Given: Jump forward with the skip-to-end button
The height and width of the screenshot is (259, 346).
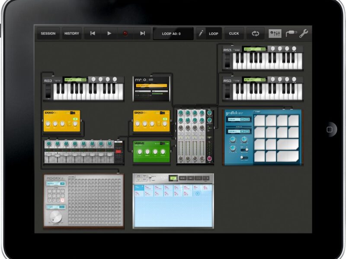Looking at the screenshot, I should click(142, 34).
